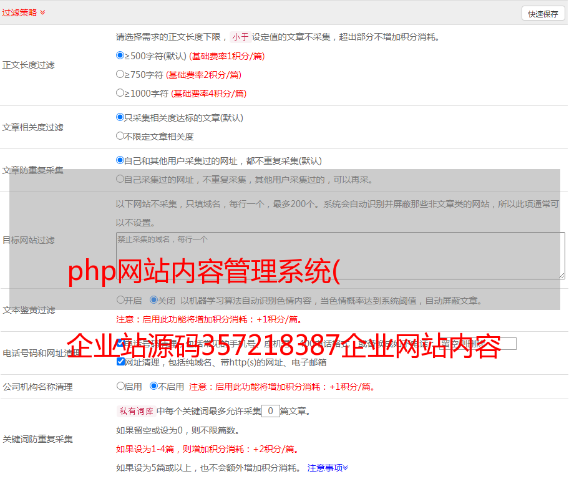The image size is (569, 479).
Task: Click red note 注意：启用此功能将增加积分消耗 under 文本鉴黄过滤
Action: (x=210, y=319)
